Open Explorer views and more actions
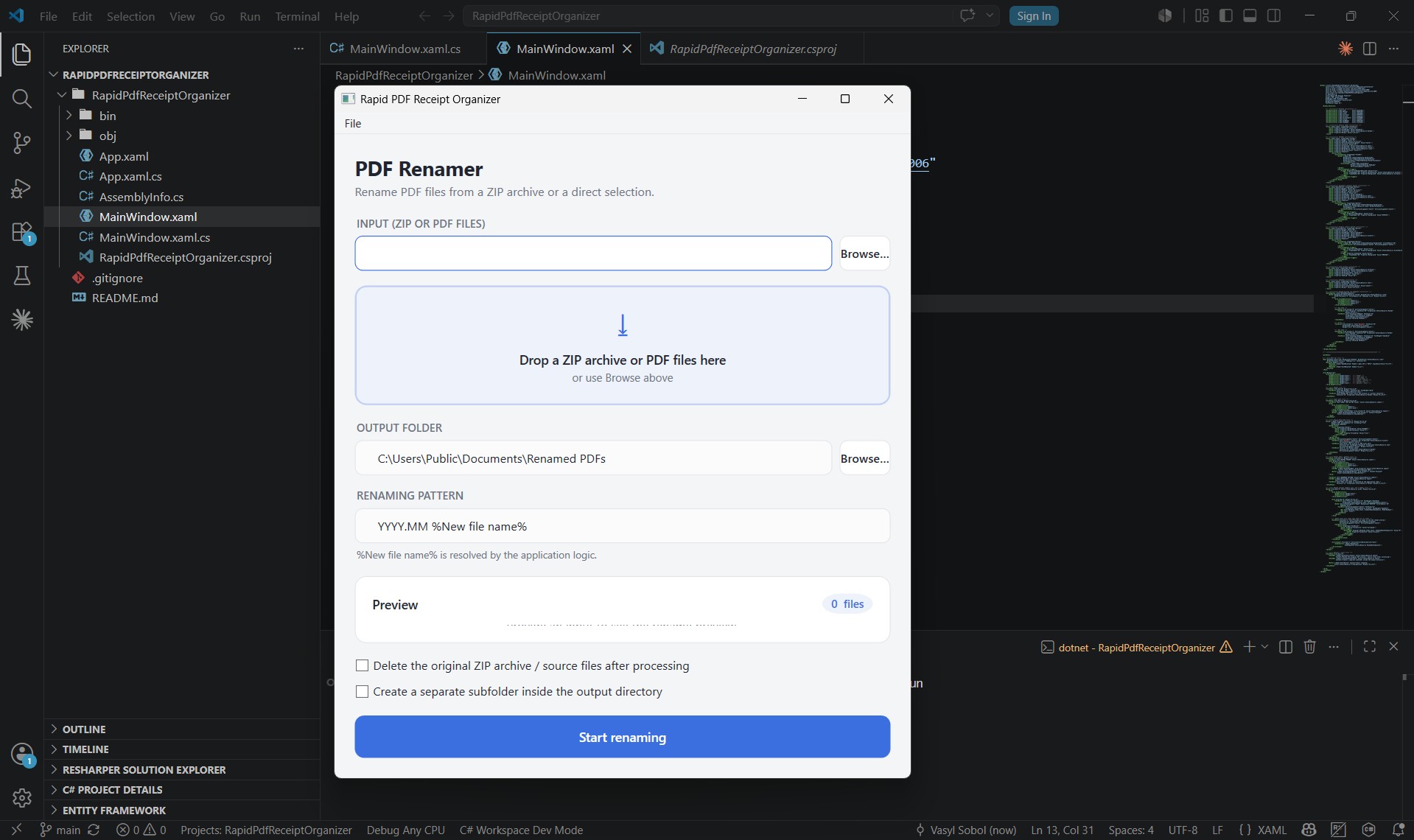This screenshot has width=1414, height=840. pyautogui.click(x=298, y=49)
